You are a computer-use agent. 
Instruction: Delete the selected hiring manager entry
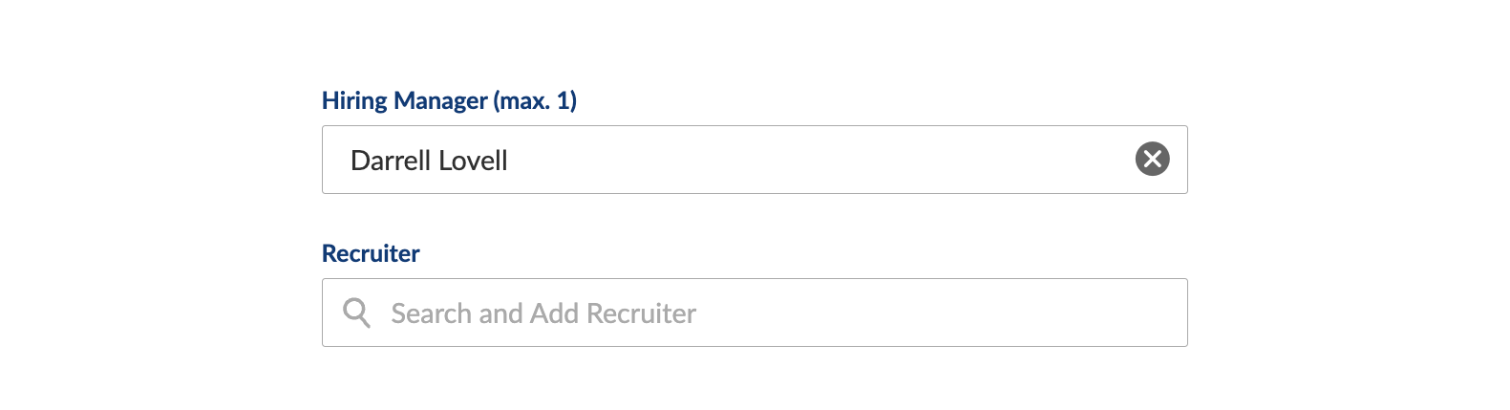pyautogui.click(x=1152, y=159)
